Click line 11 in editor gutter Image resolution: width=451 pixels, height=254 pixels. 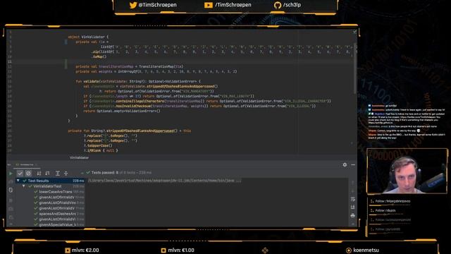pyautogui.click(x=10, y=61)
